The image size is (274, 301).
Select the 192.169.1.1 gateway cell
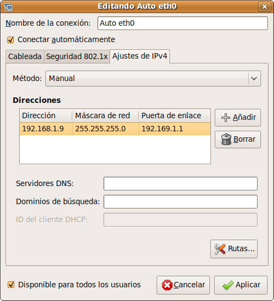tap(175, 129)
